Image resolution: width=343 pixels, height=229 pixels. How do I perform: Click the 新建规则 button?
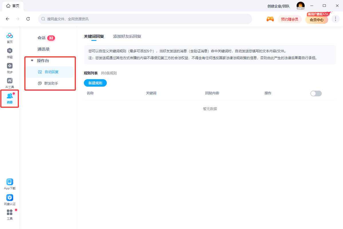tap(95, 83)
